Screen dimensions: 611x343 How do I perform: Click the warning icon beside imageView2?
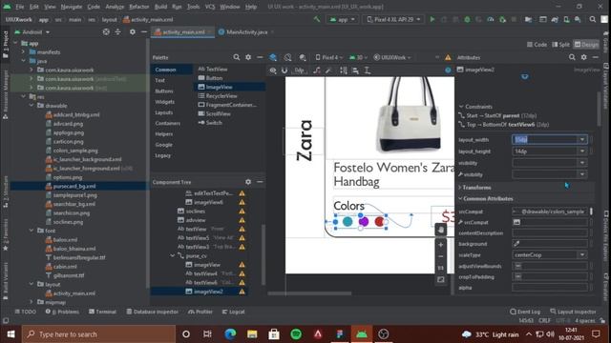click(x=242, y=292)
